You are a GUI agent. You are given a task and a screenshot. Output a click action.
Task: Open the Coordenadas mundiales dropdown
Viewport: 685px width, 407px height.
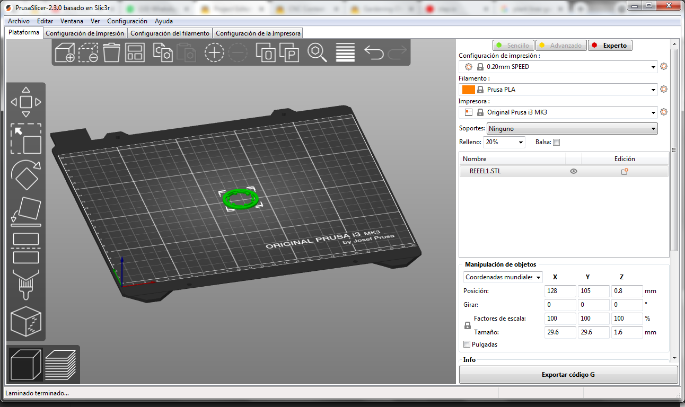(x=503, y=277)
